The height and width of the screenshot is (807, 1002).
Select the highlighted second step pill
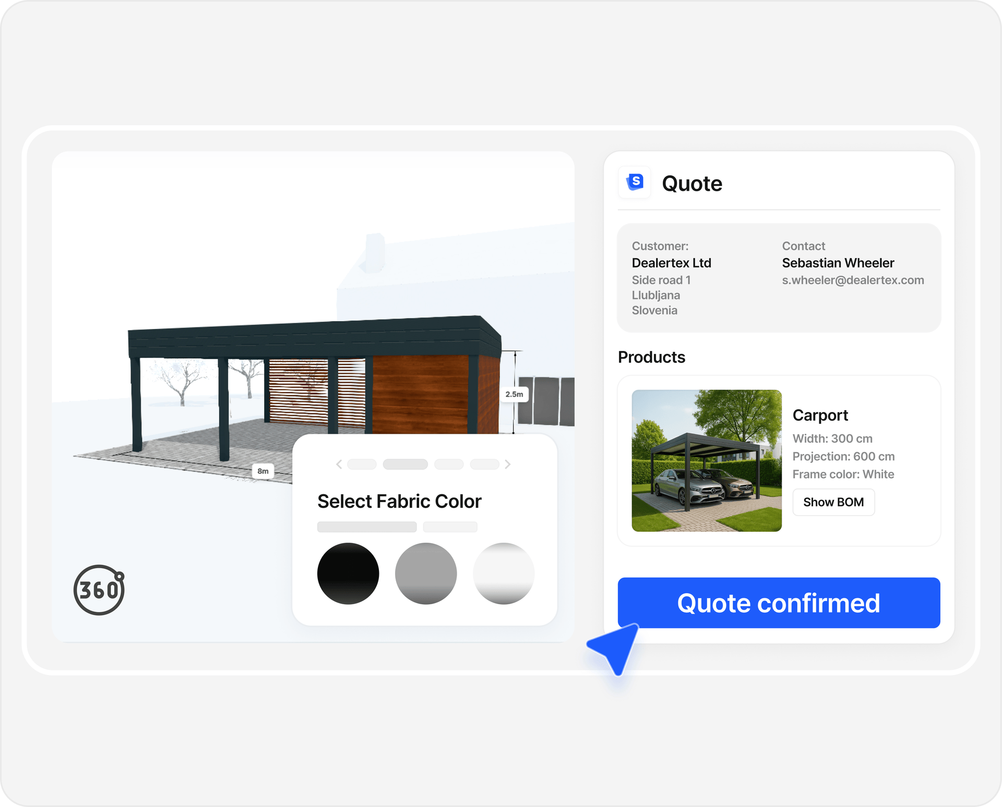405,464
